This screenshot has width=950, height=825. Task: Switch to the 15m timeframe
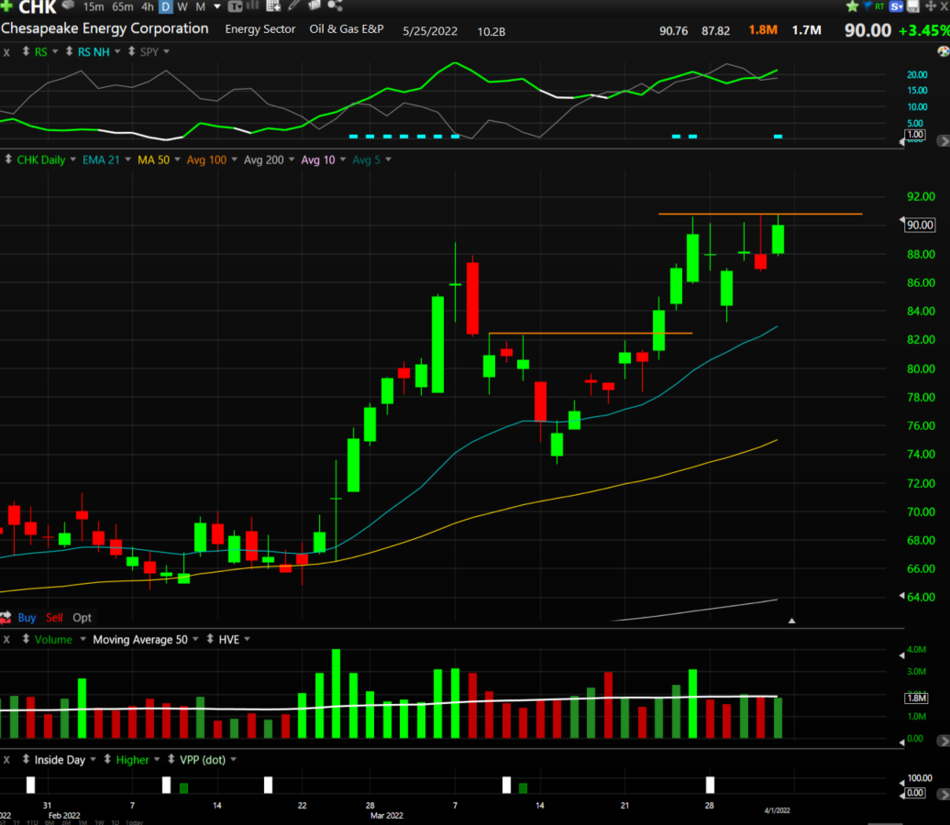[x=94, y=6]
